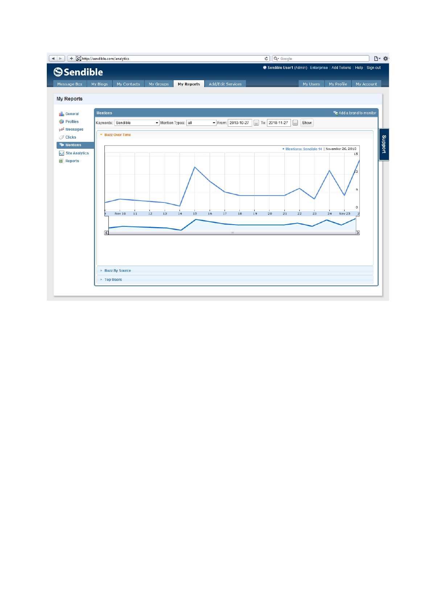This screenshot has height=611, width=432.
Task: Click the Profiles globe icon
Action: [62, 122]
